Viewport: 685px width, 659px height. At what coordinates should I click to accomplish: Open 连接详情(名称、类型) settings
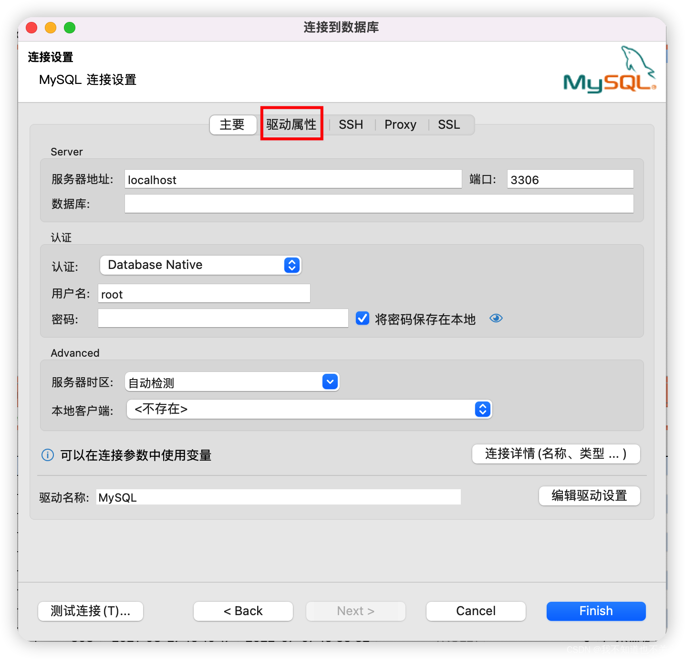point(556,454)
